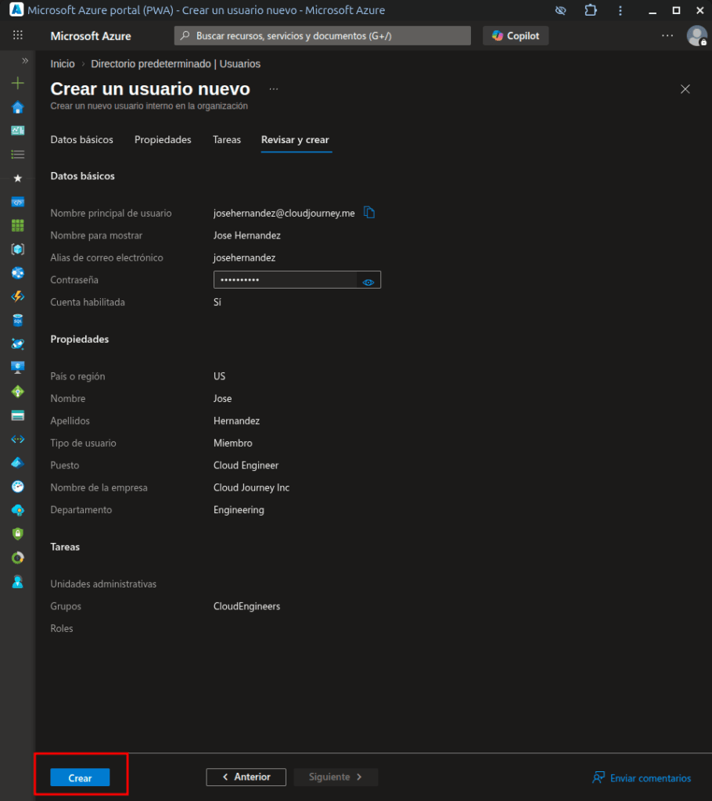Open the ellipsis menu beside page title
This screenshot has width=712, height=801.
coord(273,89)
